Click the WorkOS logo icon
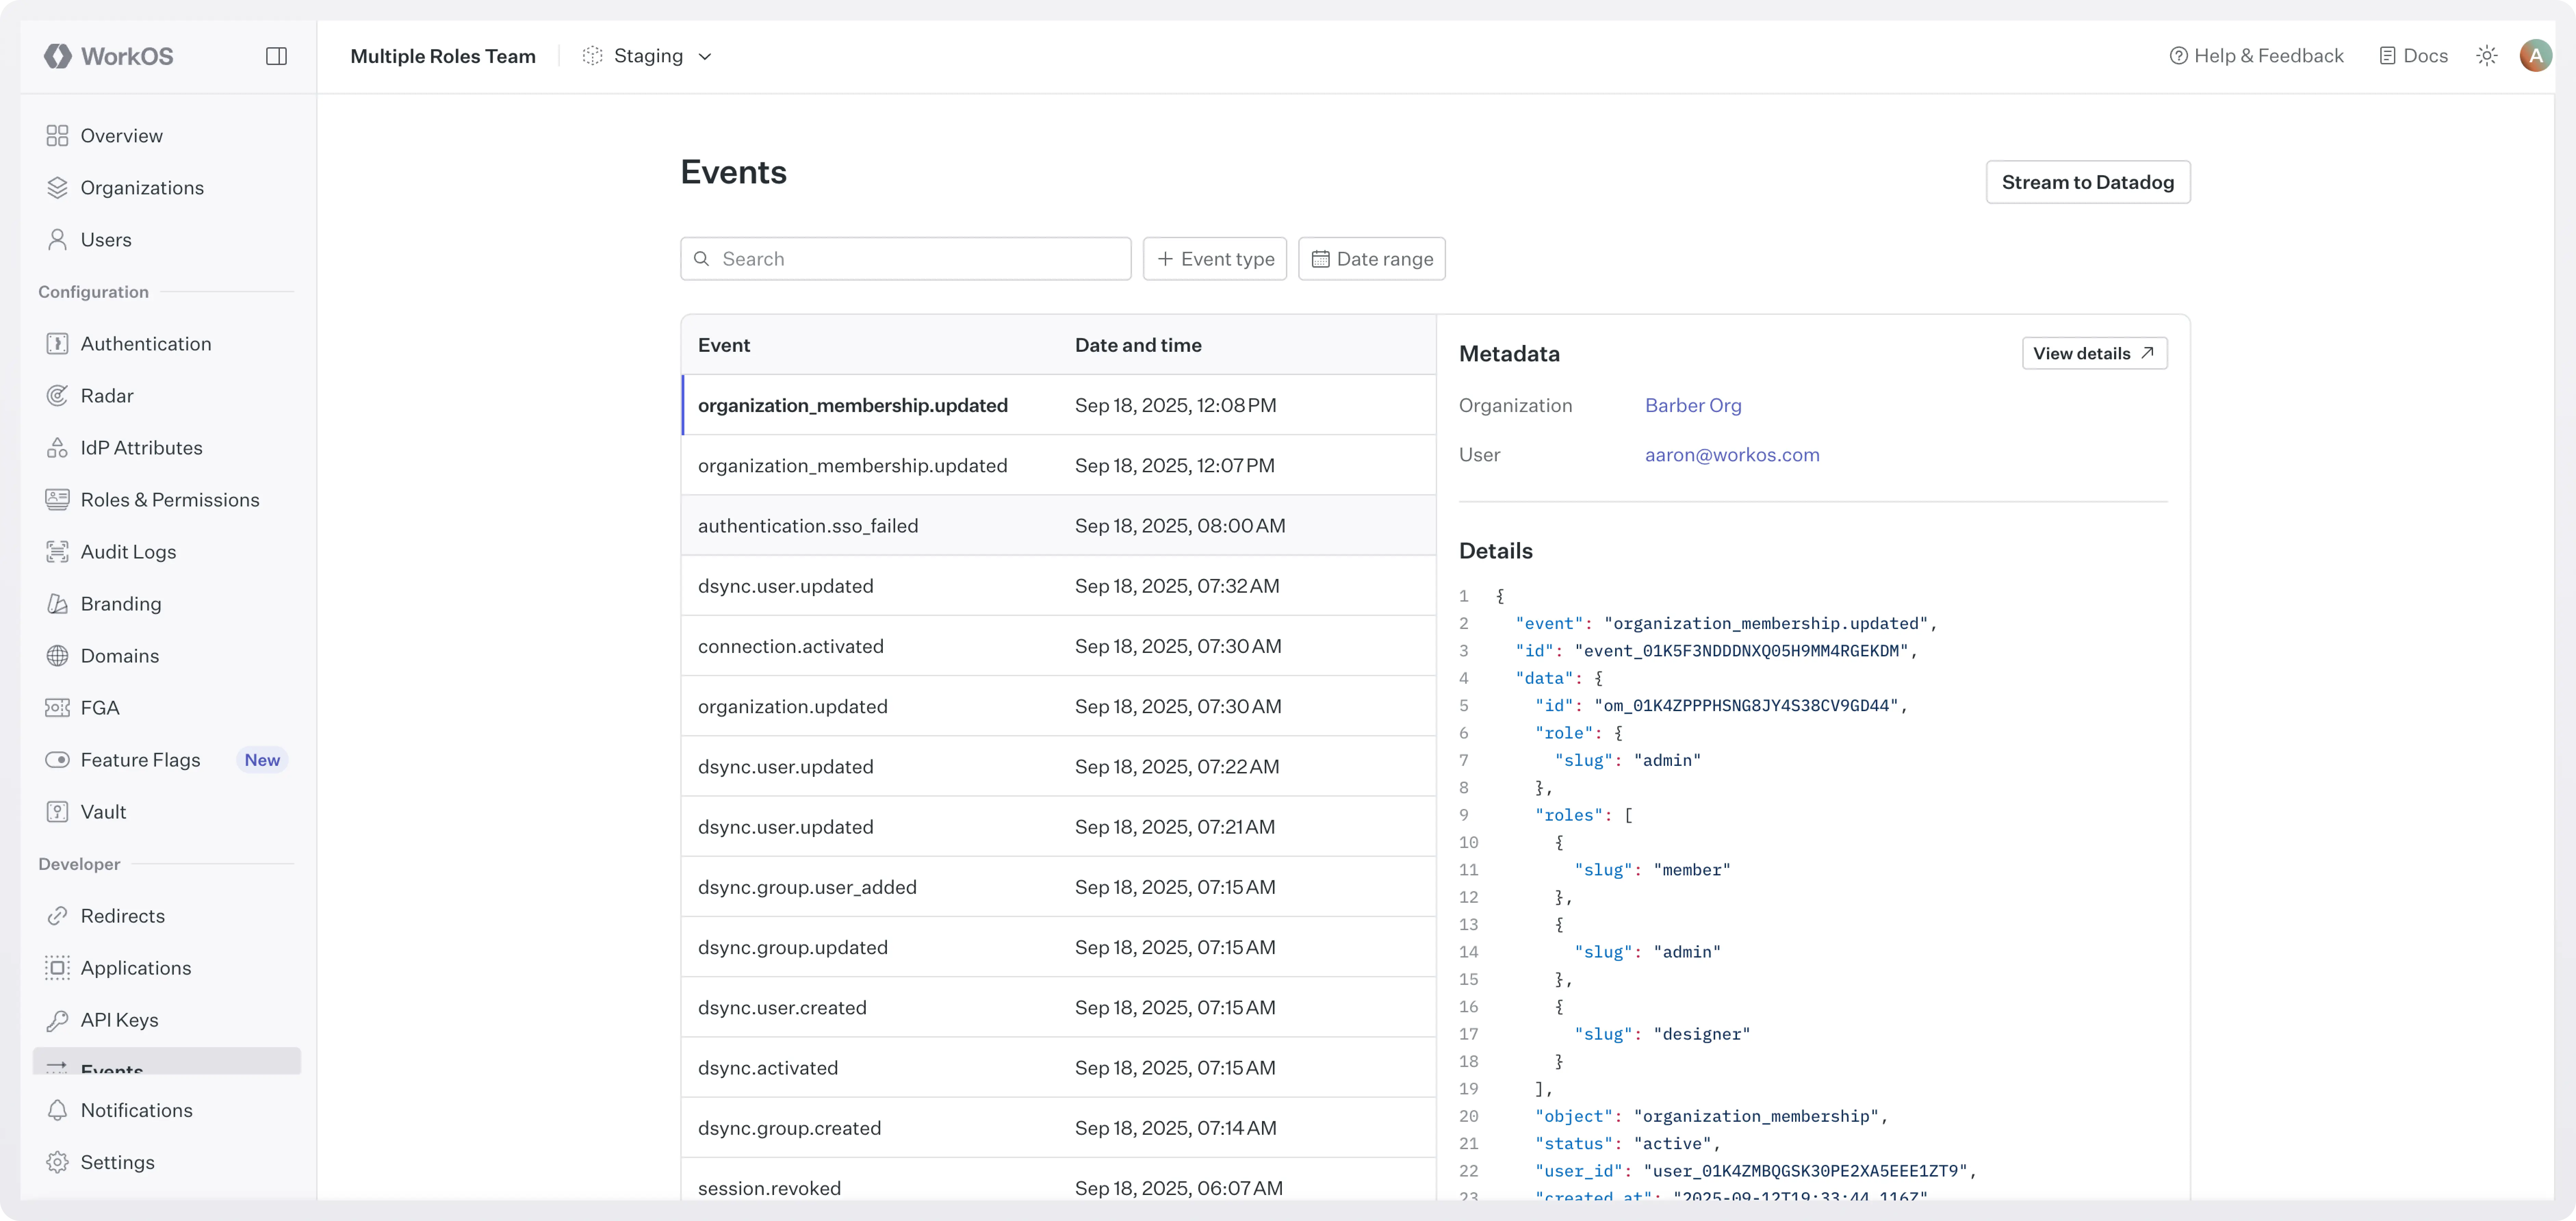The height and width of the screenshot is (1221, 2576). [57, 56]
